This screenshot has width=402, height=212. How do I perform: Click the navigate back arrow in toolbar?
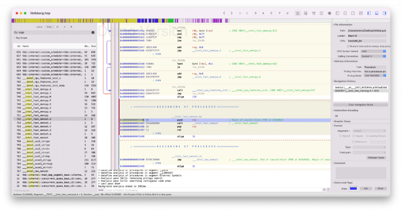(224, 13)
